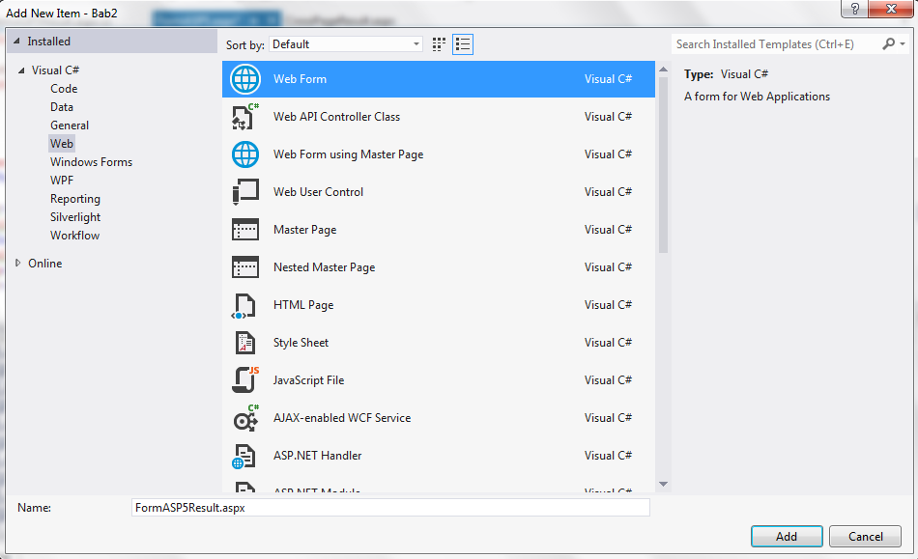The height and width of the screenshot is (559, 918).
Task: Click the Web API Controller Class icon
Action: coord(244,117)
